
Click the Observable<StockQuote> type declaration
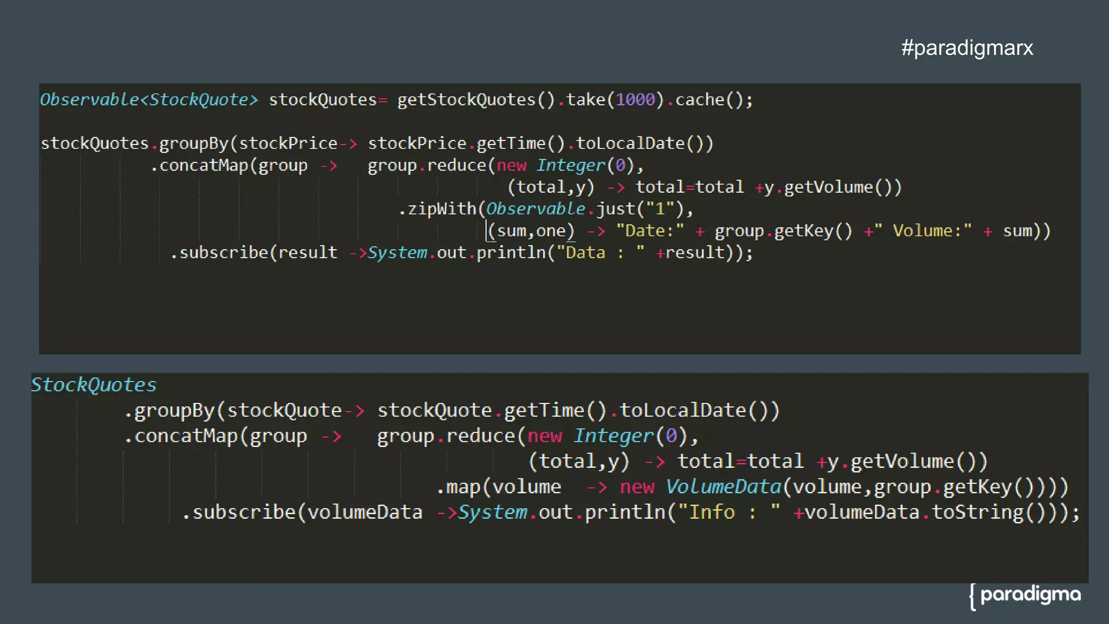point(148,100)
